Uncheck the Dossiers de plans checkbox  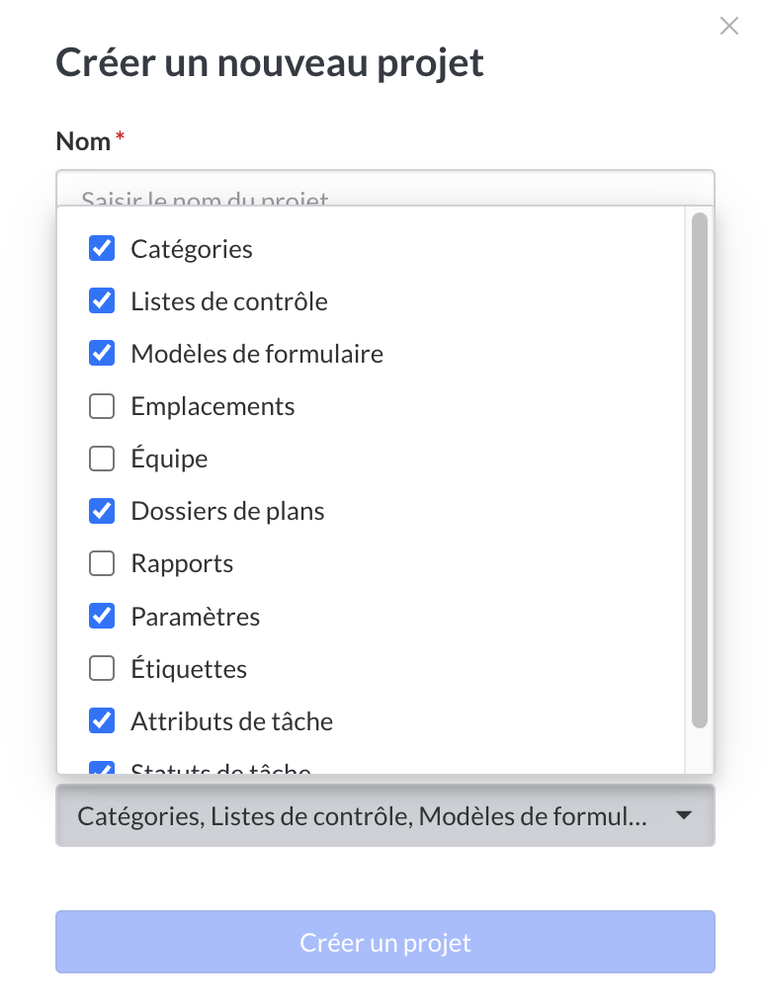[x=102, y=511]
